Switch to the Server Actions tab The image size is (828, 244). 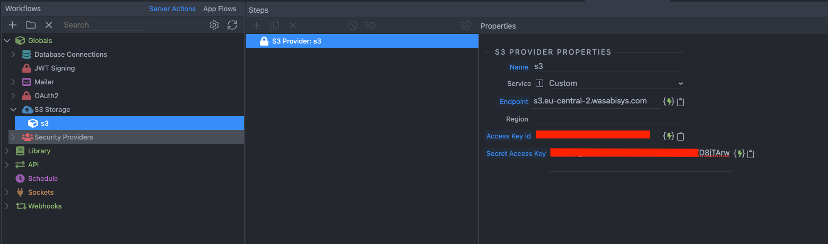click(x=172, y=9)
